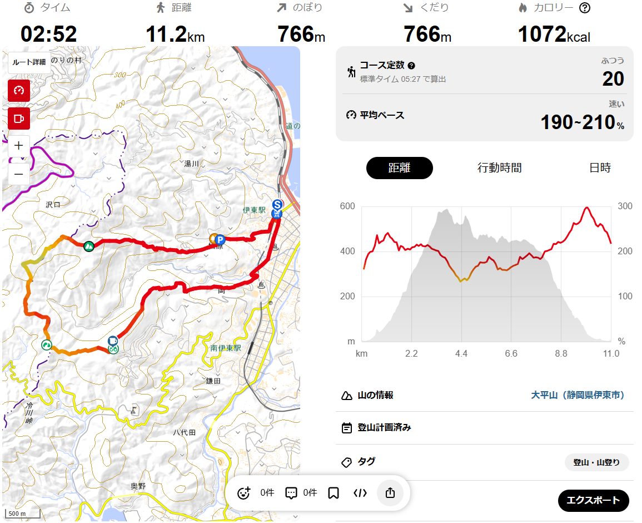
Task: Click the help icon beside カロリー
Action: coord(585,8)
